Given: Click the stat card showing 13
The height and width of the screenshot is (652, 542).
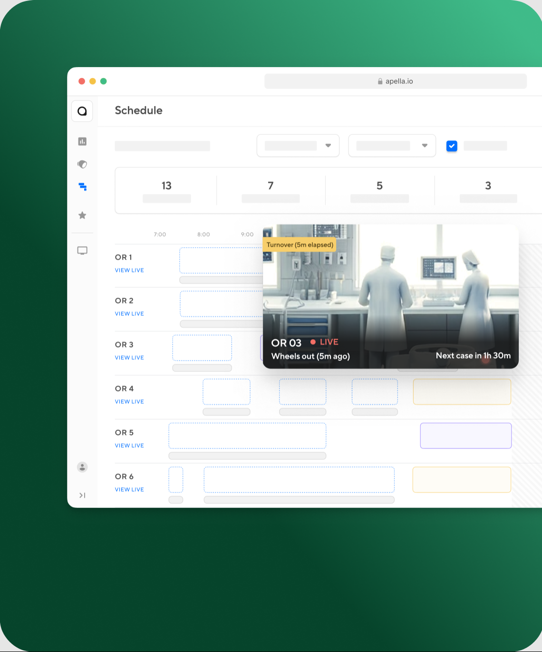Looking at the screenshot, I should point(166,191).
